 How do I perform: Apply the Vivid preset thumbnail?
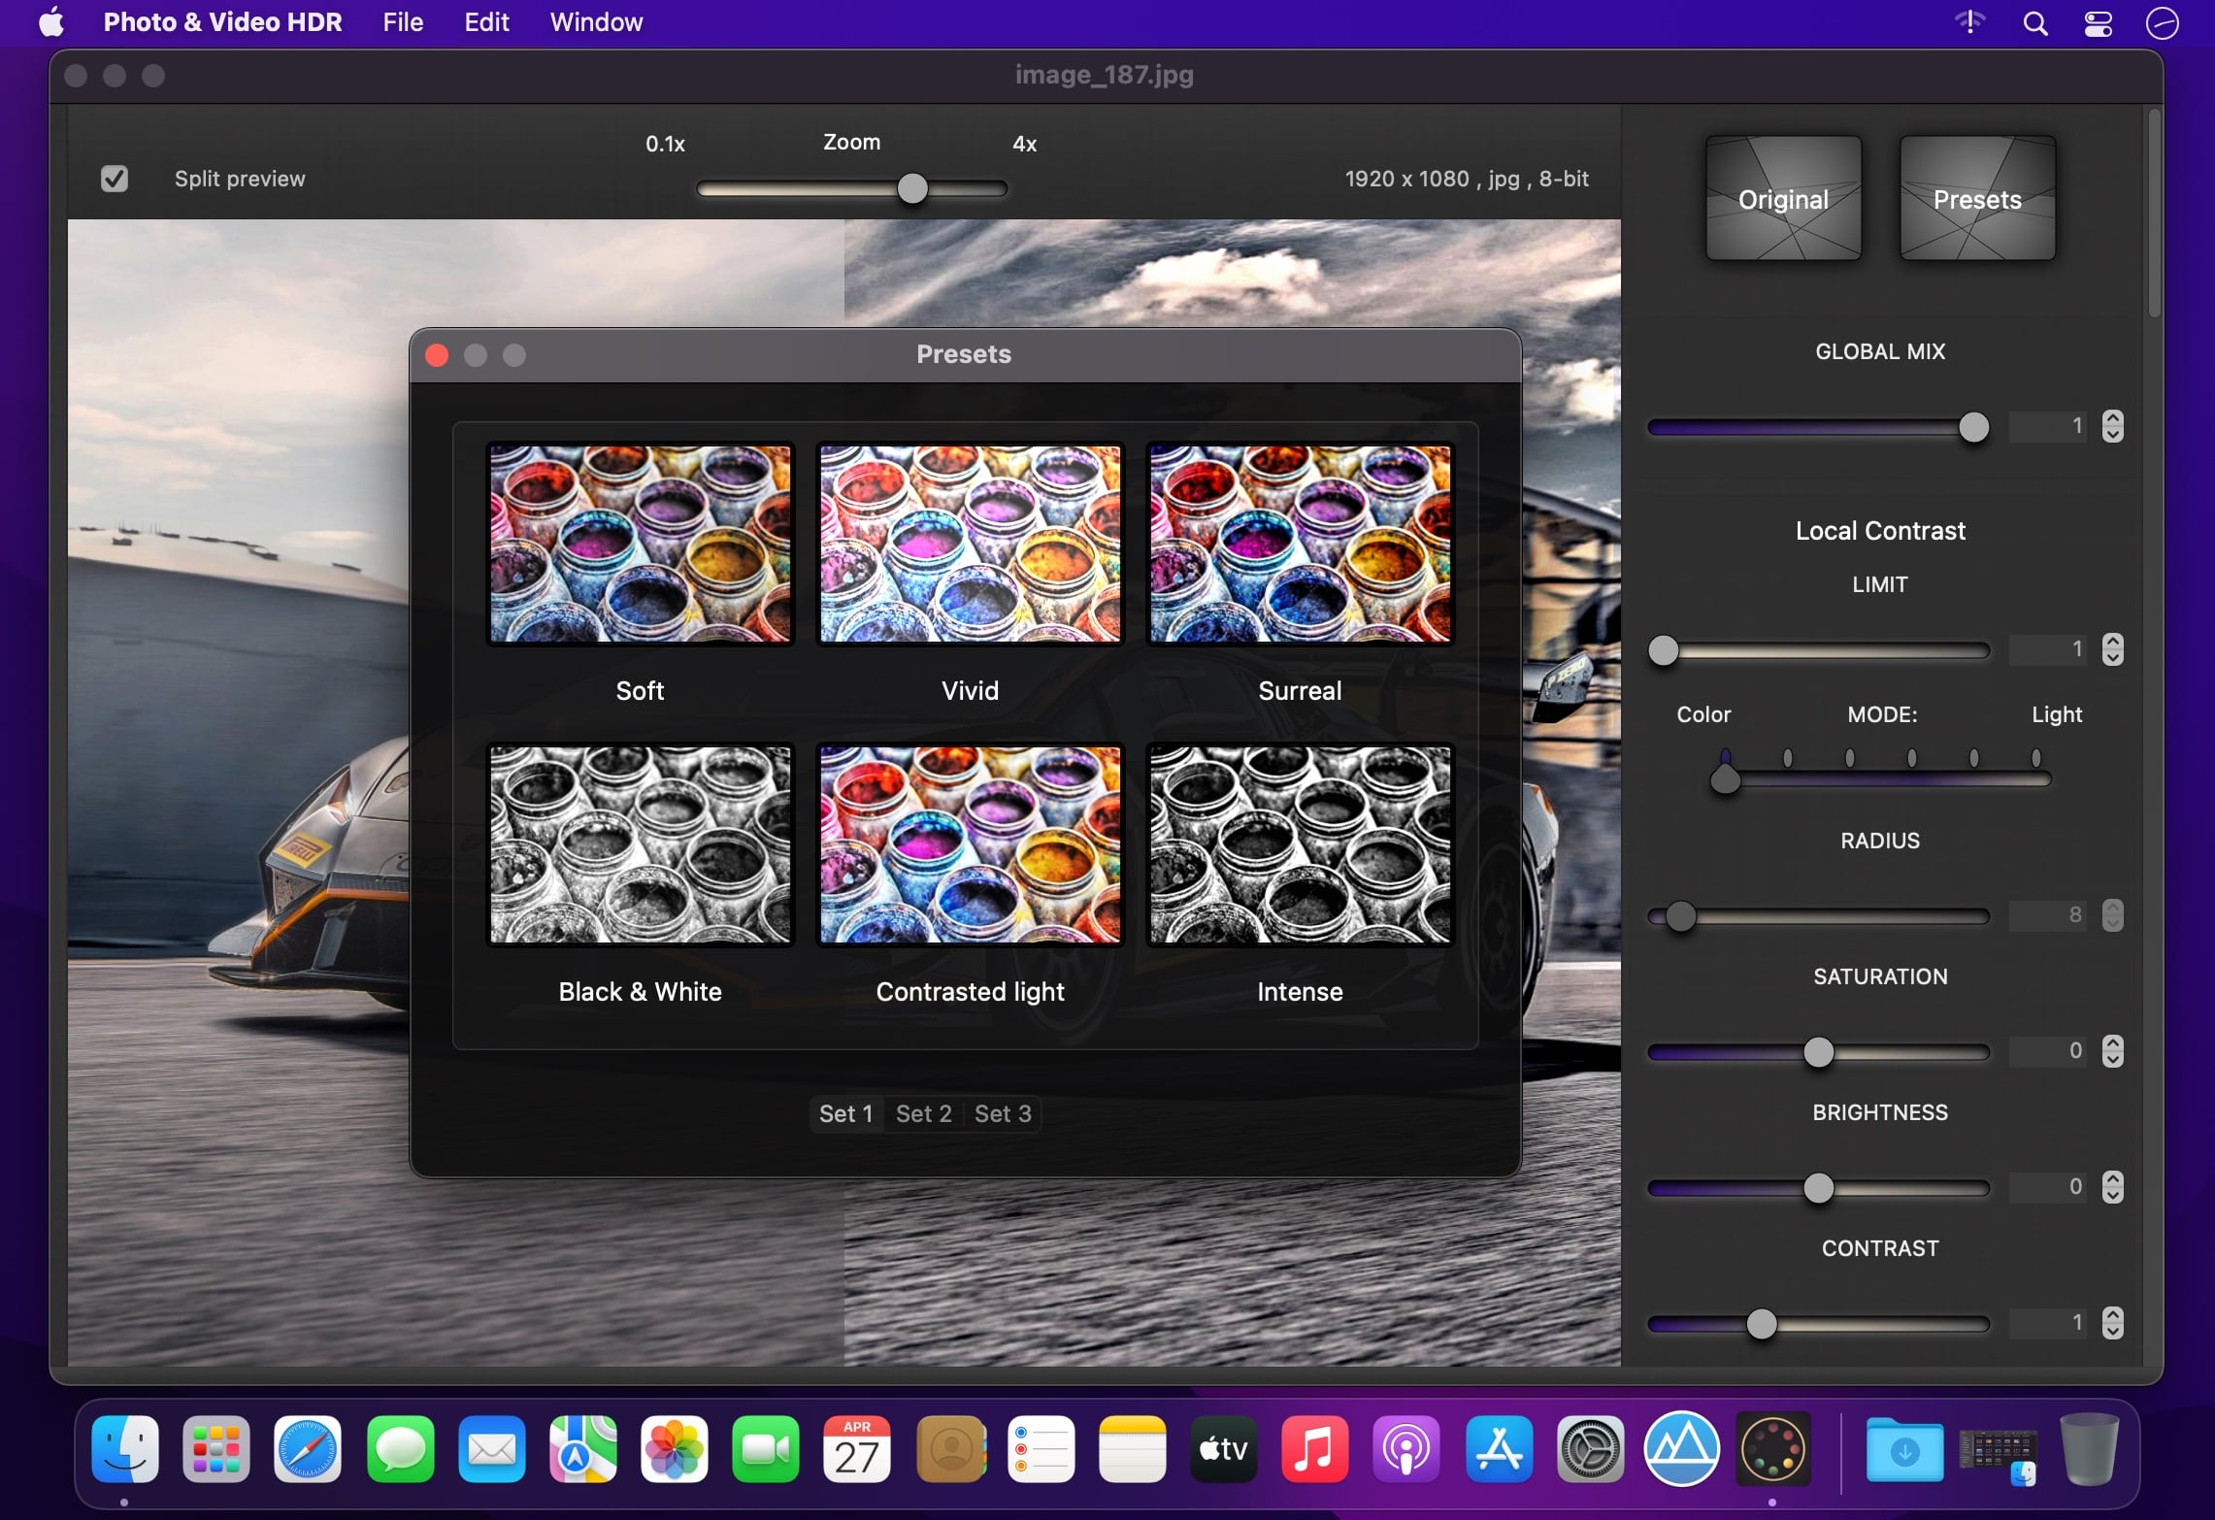click(x=971, y=544)
